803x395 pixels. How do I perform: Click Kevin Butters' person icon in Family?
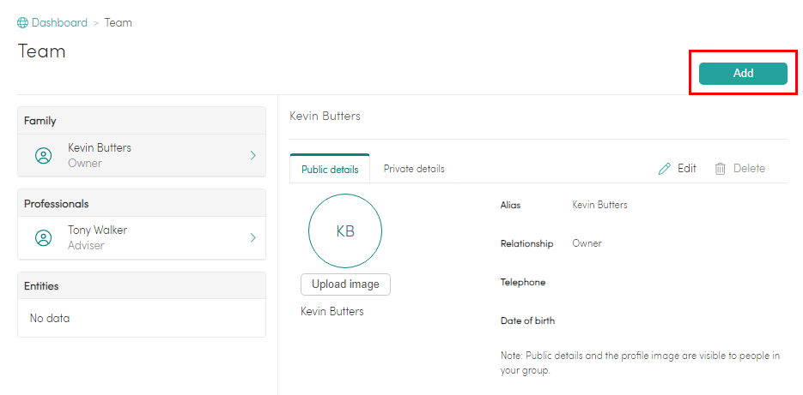pos(43,156)
